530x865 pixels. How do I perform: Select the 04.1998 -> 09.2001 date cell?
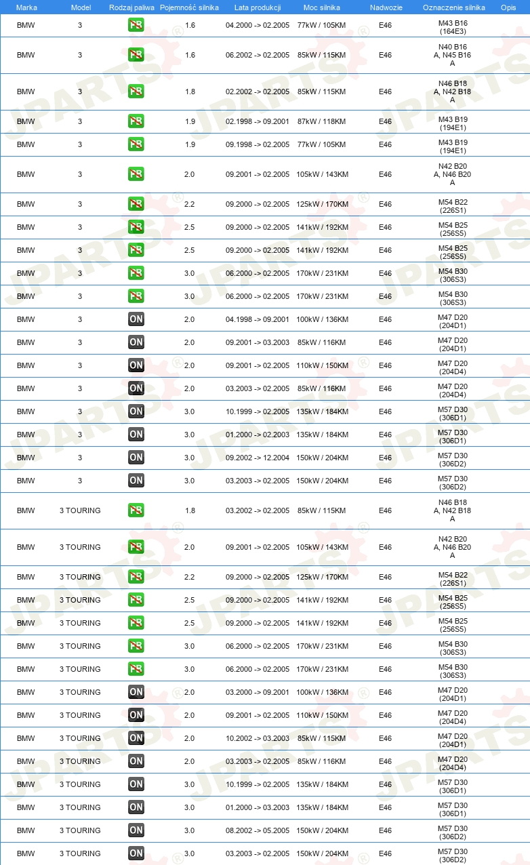click(258, 319)
